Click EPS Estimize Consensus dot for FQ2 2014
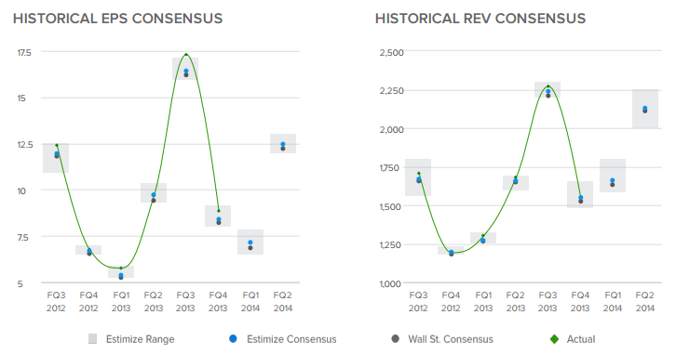This screenshot has height=354, width=676. [283, 145]
